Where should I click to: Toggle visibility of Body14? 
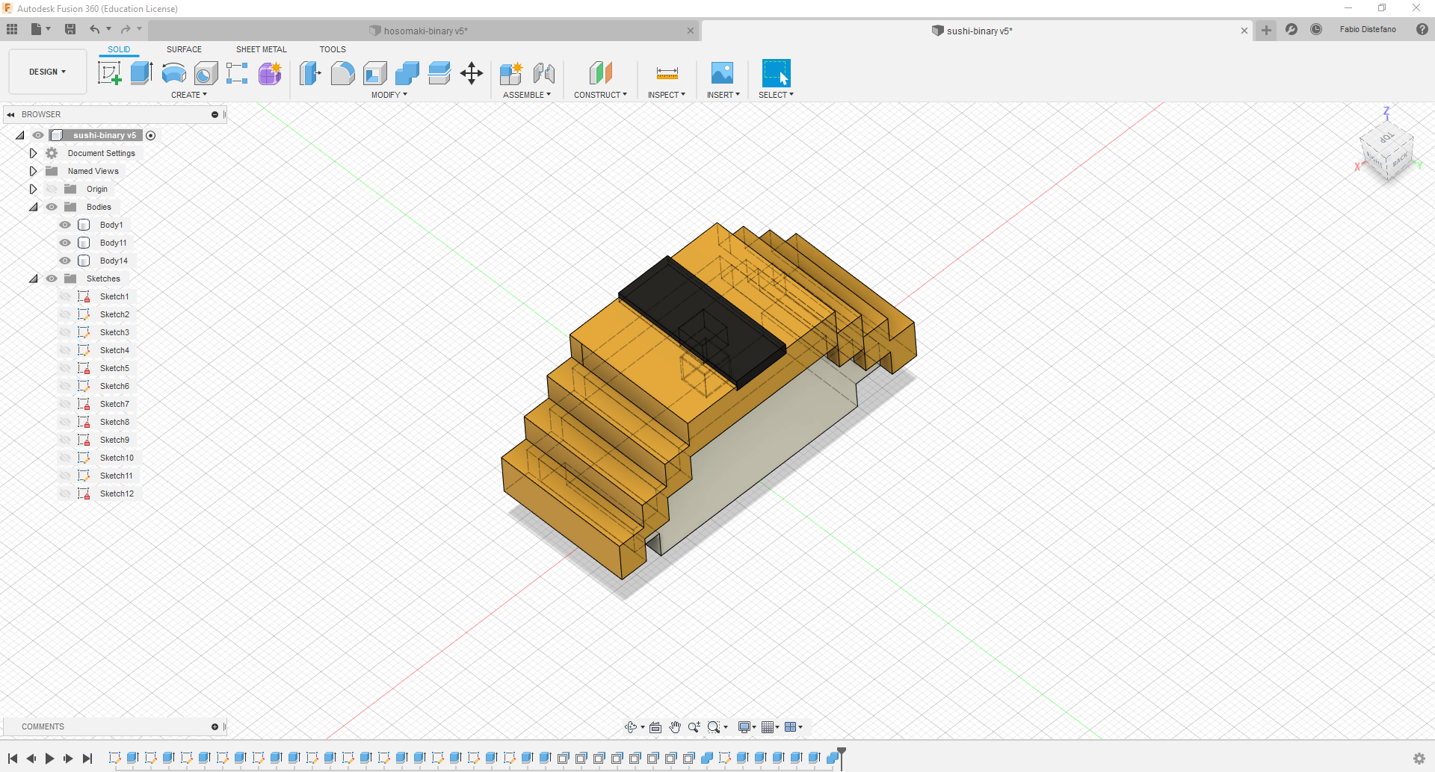click(65, 261)
